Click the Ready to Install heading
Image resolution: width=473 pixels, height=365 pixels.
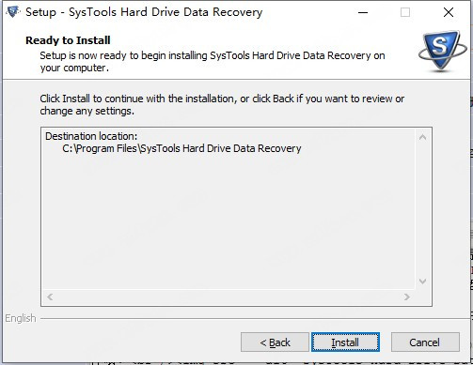(68, 40)
